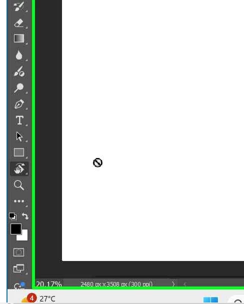The height and width of the screenshot is (304, 244).
Task: Select the History Brush tool
Action: 19,6
